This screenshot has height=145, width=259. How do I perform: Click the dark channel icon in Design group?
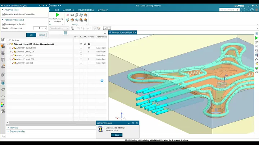pos(72,15)
